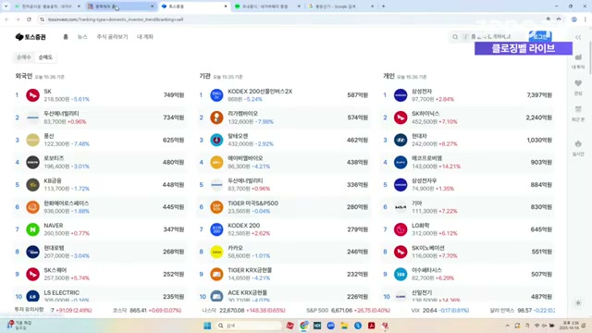Click the 리가켐바이오 logo icon
Viewport: 592px width, 333px height.
tap(216, 117)
